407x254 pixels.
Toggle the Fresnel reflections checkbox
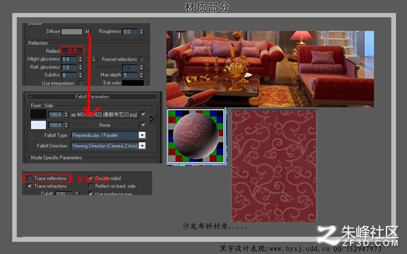[142, 60]
